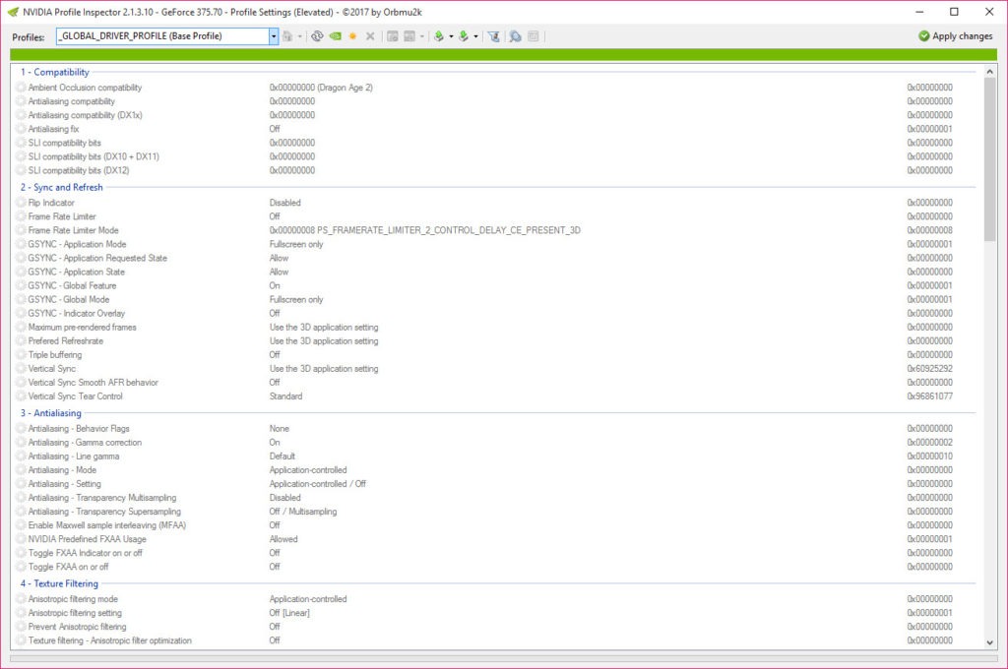This screenshot has height=669, width=1008.
Task: Click the 'Off [Linear]' value
Action: 289,613
